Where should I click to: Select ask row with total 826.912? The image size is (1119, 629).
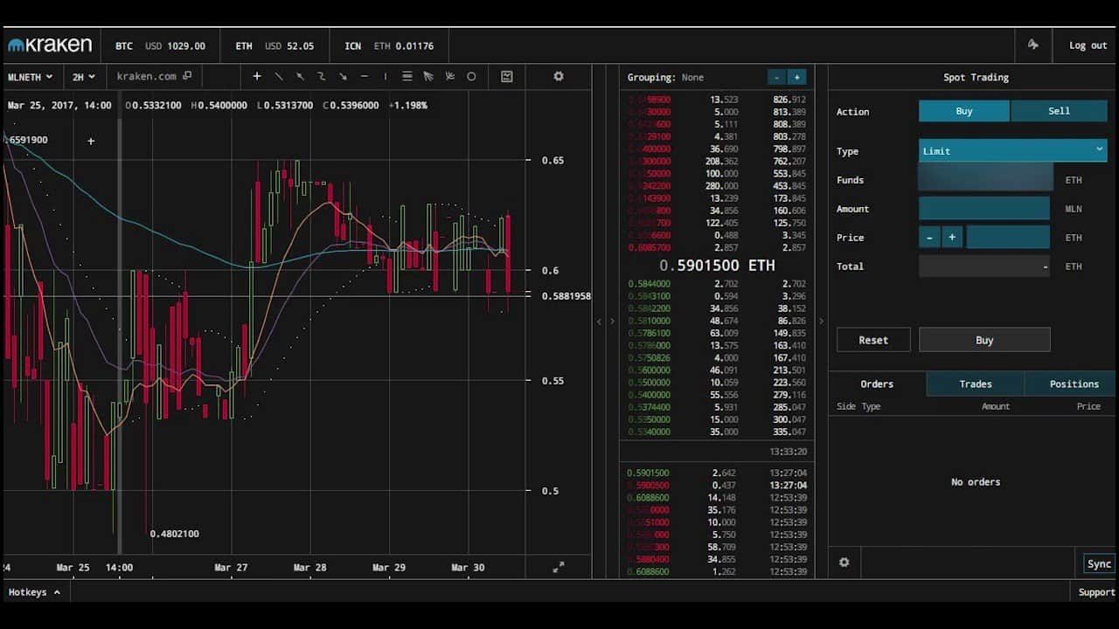point(717,100)
